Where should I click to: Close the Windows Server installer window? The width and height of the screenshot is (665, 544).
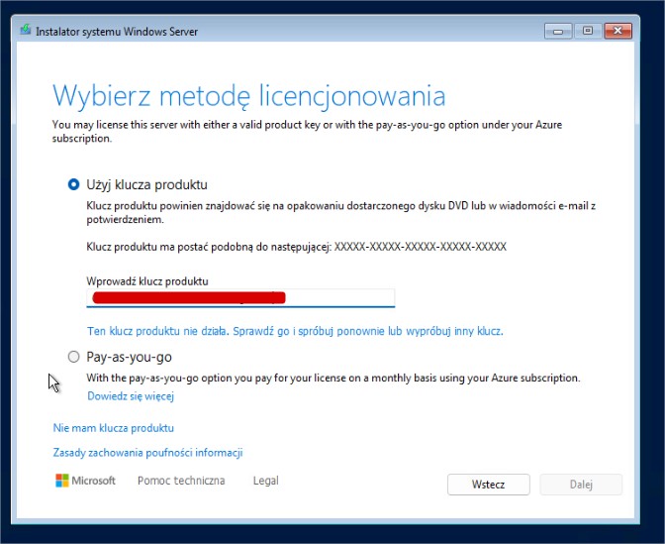(x=617, y=31)
